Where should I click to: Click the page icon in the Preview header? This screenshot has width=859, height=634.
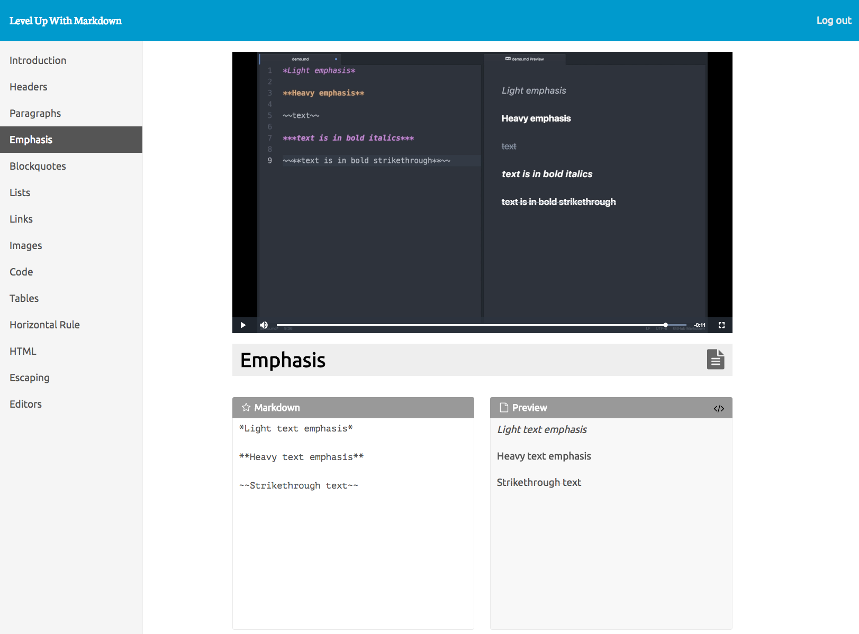[503, 407]
